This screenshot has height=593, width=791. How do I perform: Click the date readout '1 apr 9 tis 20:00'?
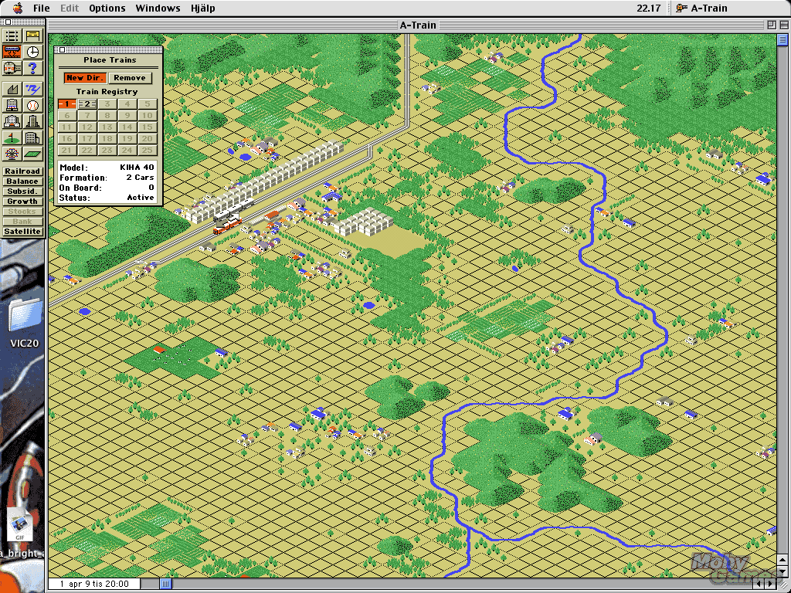93,584
